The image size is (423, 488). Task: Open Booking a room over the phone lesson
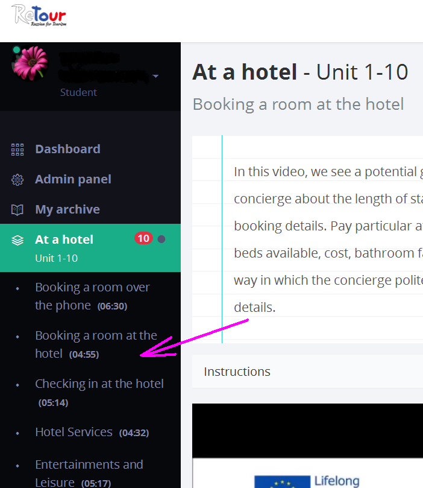(92, 296)
